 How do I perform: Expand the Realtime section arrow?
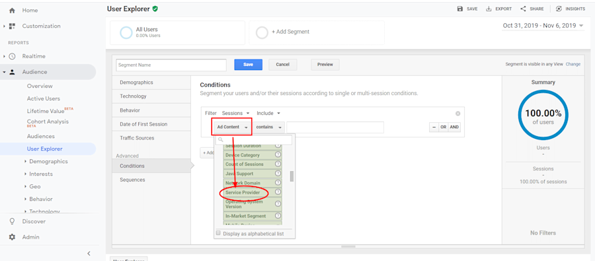tap(4, 56)
